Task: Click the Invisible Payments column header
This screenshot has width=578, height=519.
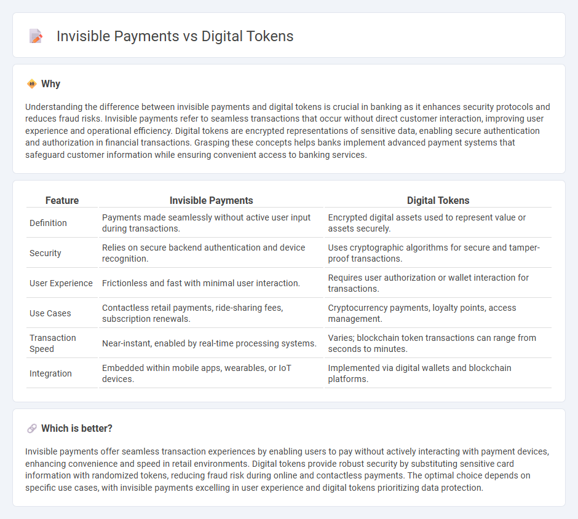Action: (x=212, y=201)
